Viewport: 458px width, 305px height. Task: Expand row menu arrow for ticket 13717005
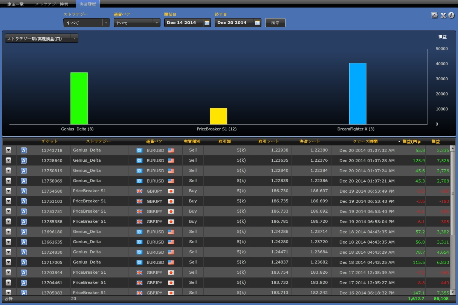[8, 262]
